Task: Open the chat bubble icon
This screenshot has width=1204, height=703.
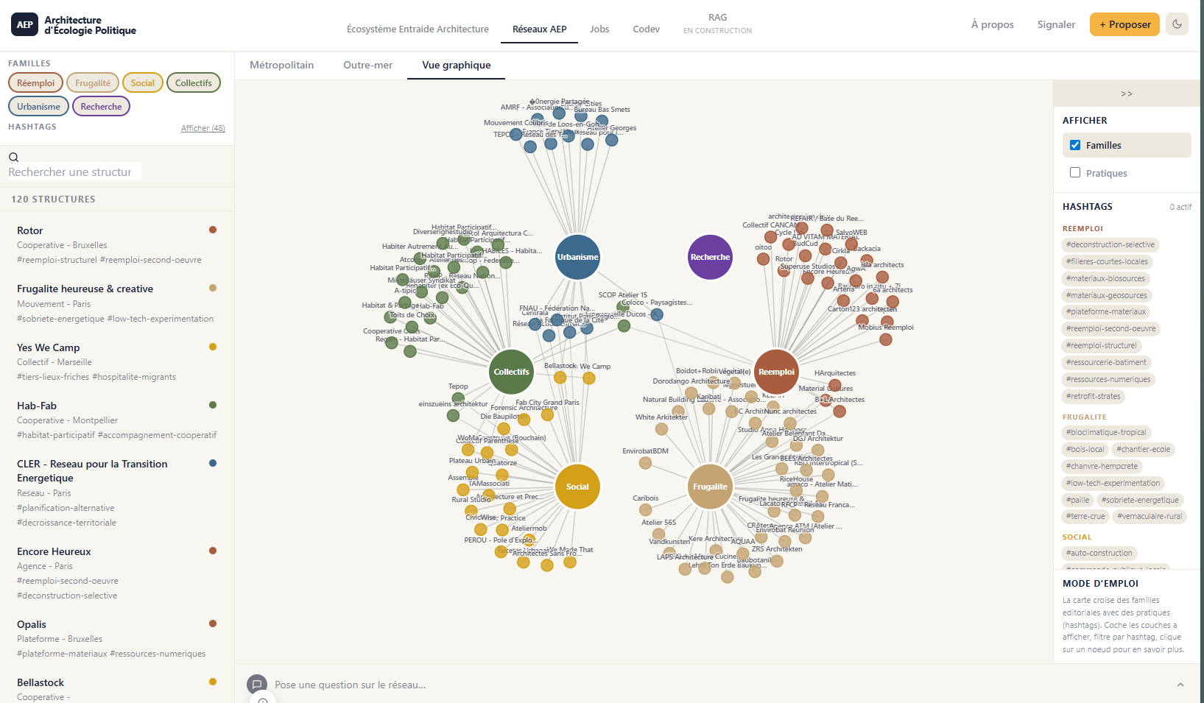Action: (257, 685)
